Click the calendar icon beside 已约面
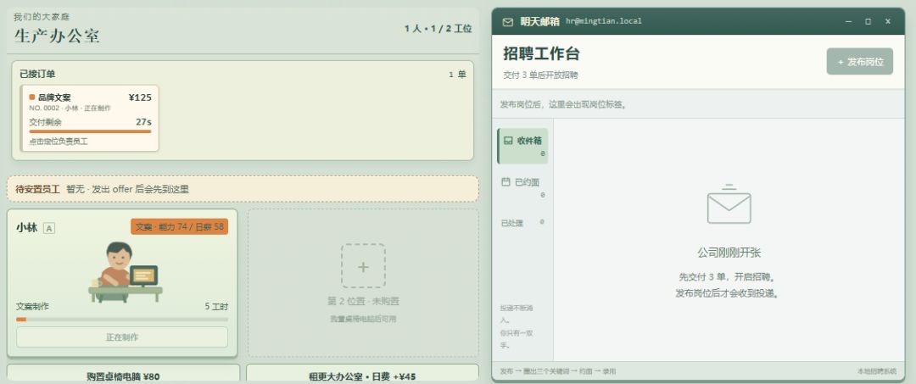Screen dimensions: 916x384 click(505, 182)
